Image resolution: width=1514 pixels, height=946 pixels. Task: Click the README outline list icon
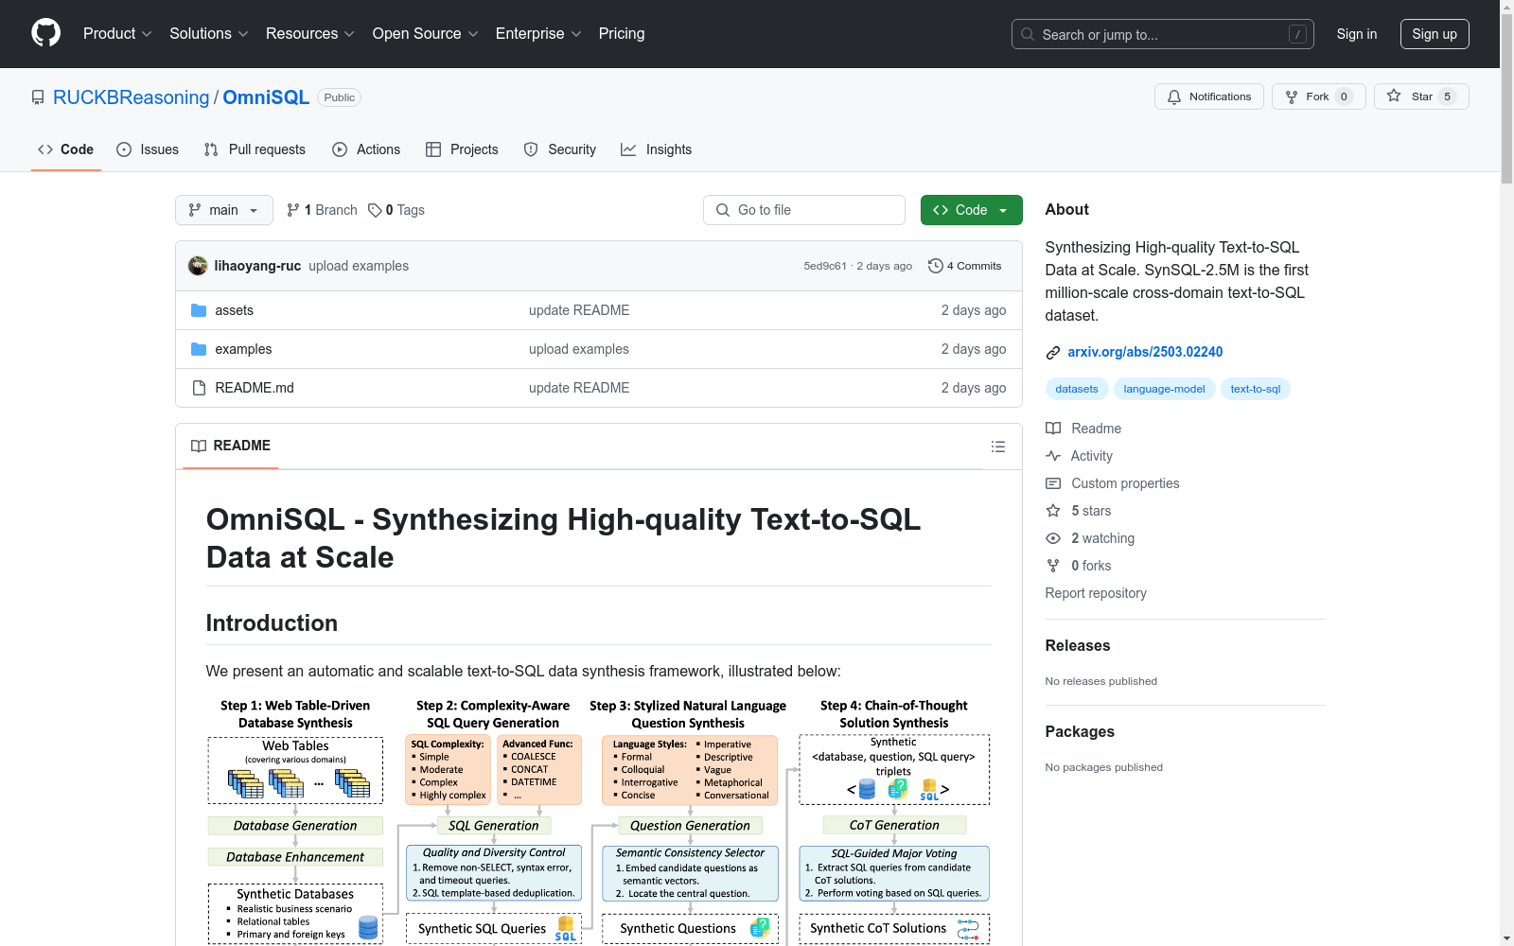pyautogui.click(x=997, y=447)
